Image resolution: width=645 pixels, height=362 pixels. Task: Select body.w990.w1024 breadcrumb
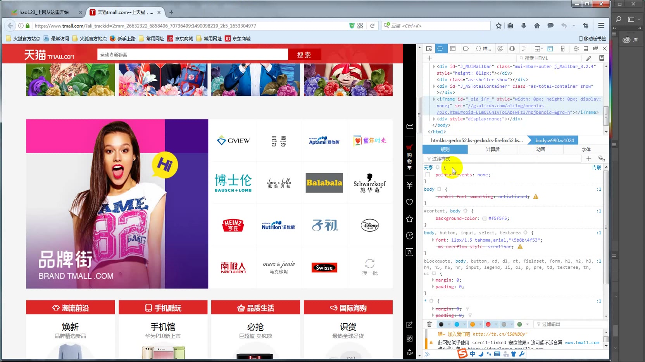click(555, 140)
